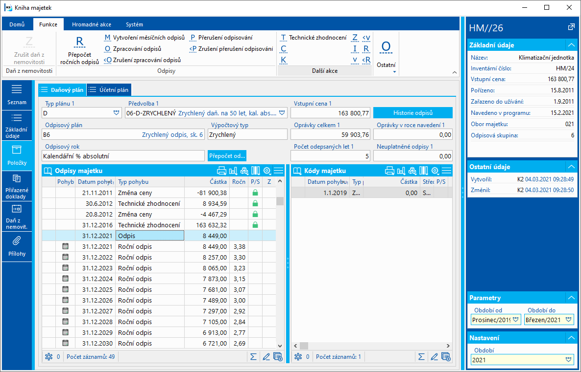581x372 pixels.
Task: Open the hamburger menu in Kódy majetku header
Action: coord(446,171)
